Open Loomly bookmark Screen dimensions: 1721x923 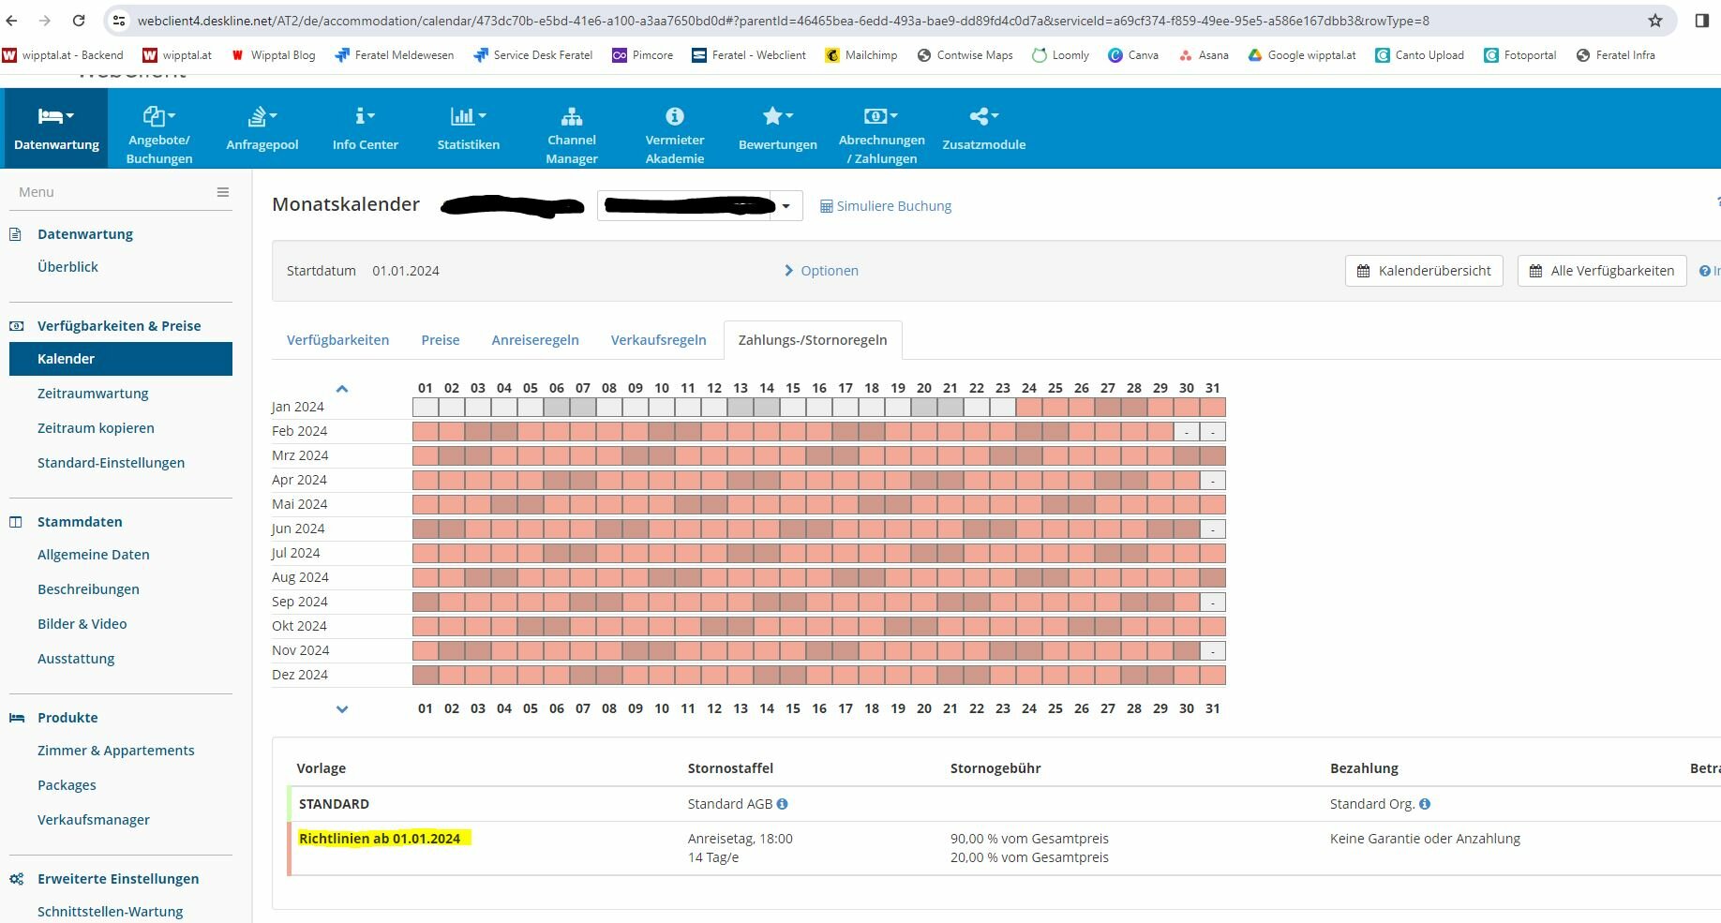(1060, 55)
